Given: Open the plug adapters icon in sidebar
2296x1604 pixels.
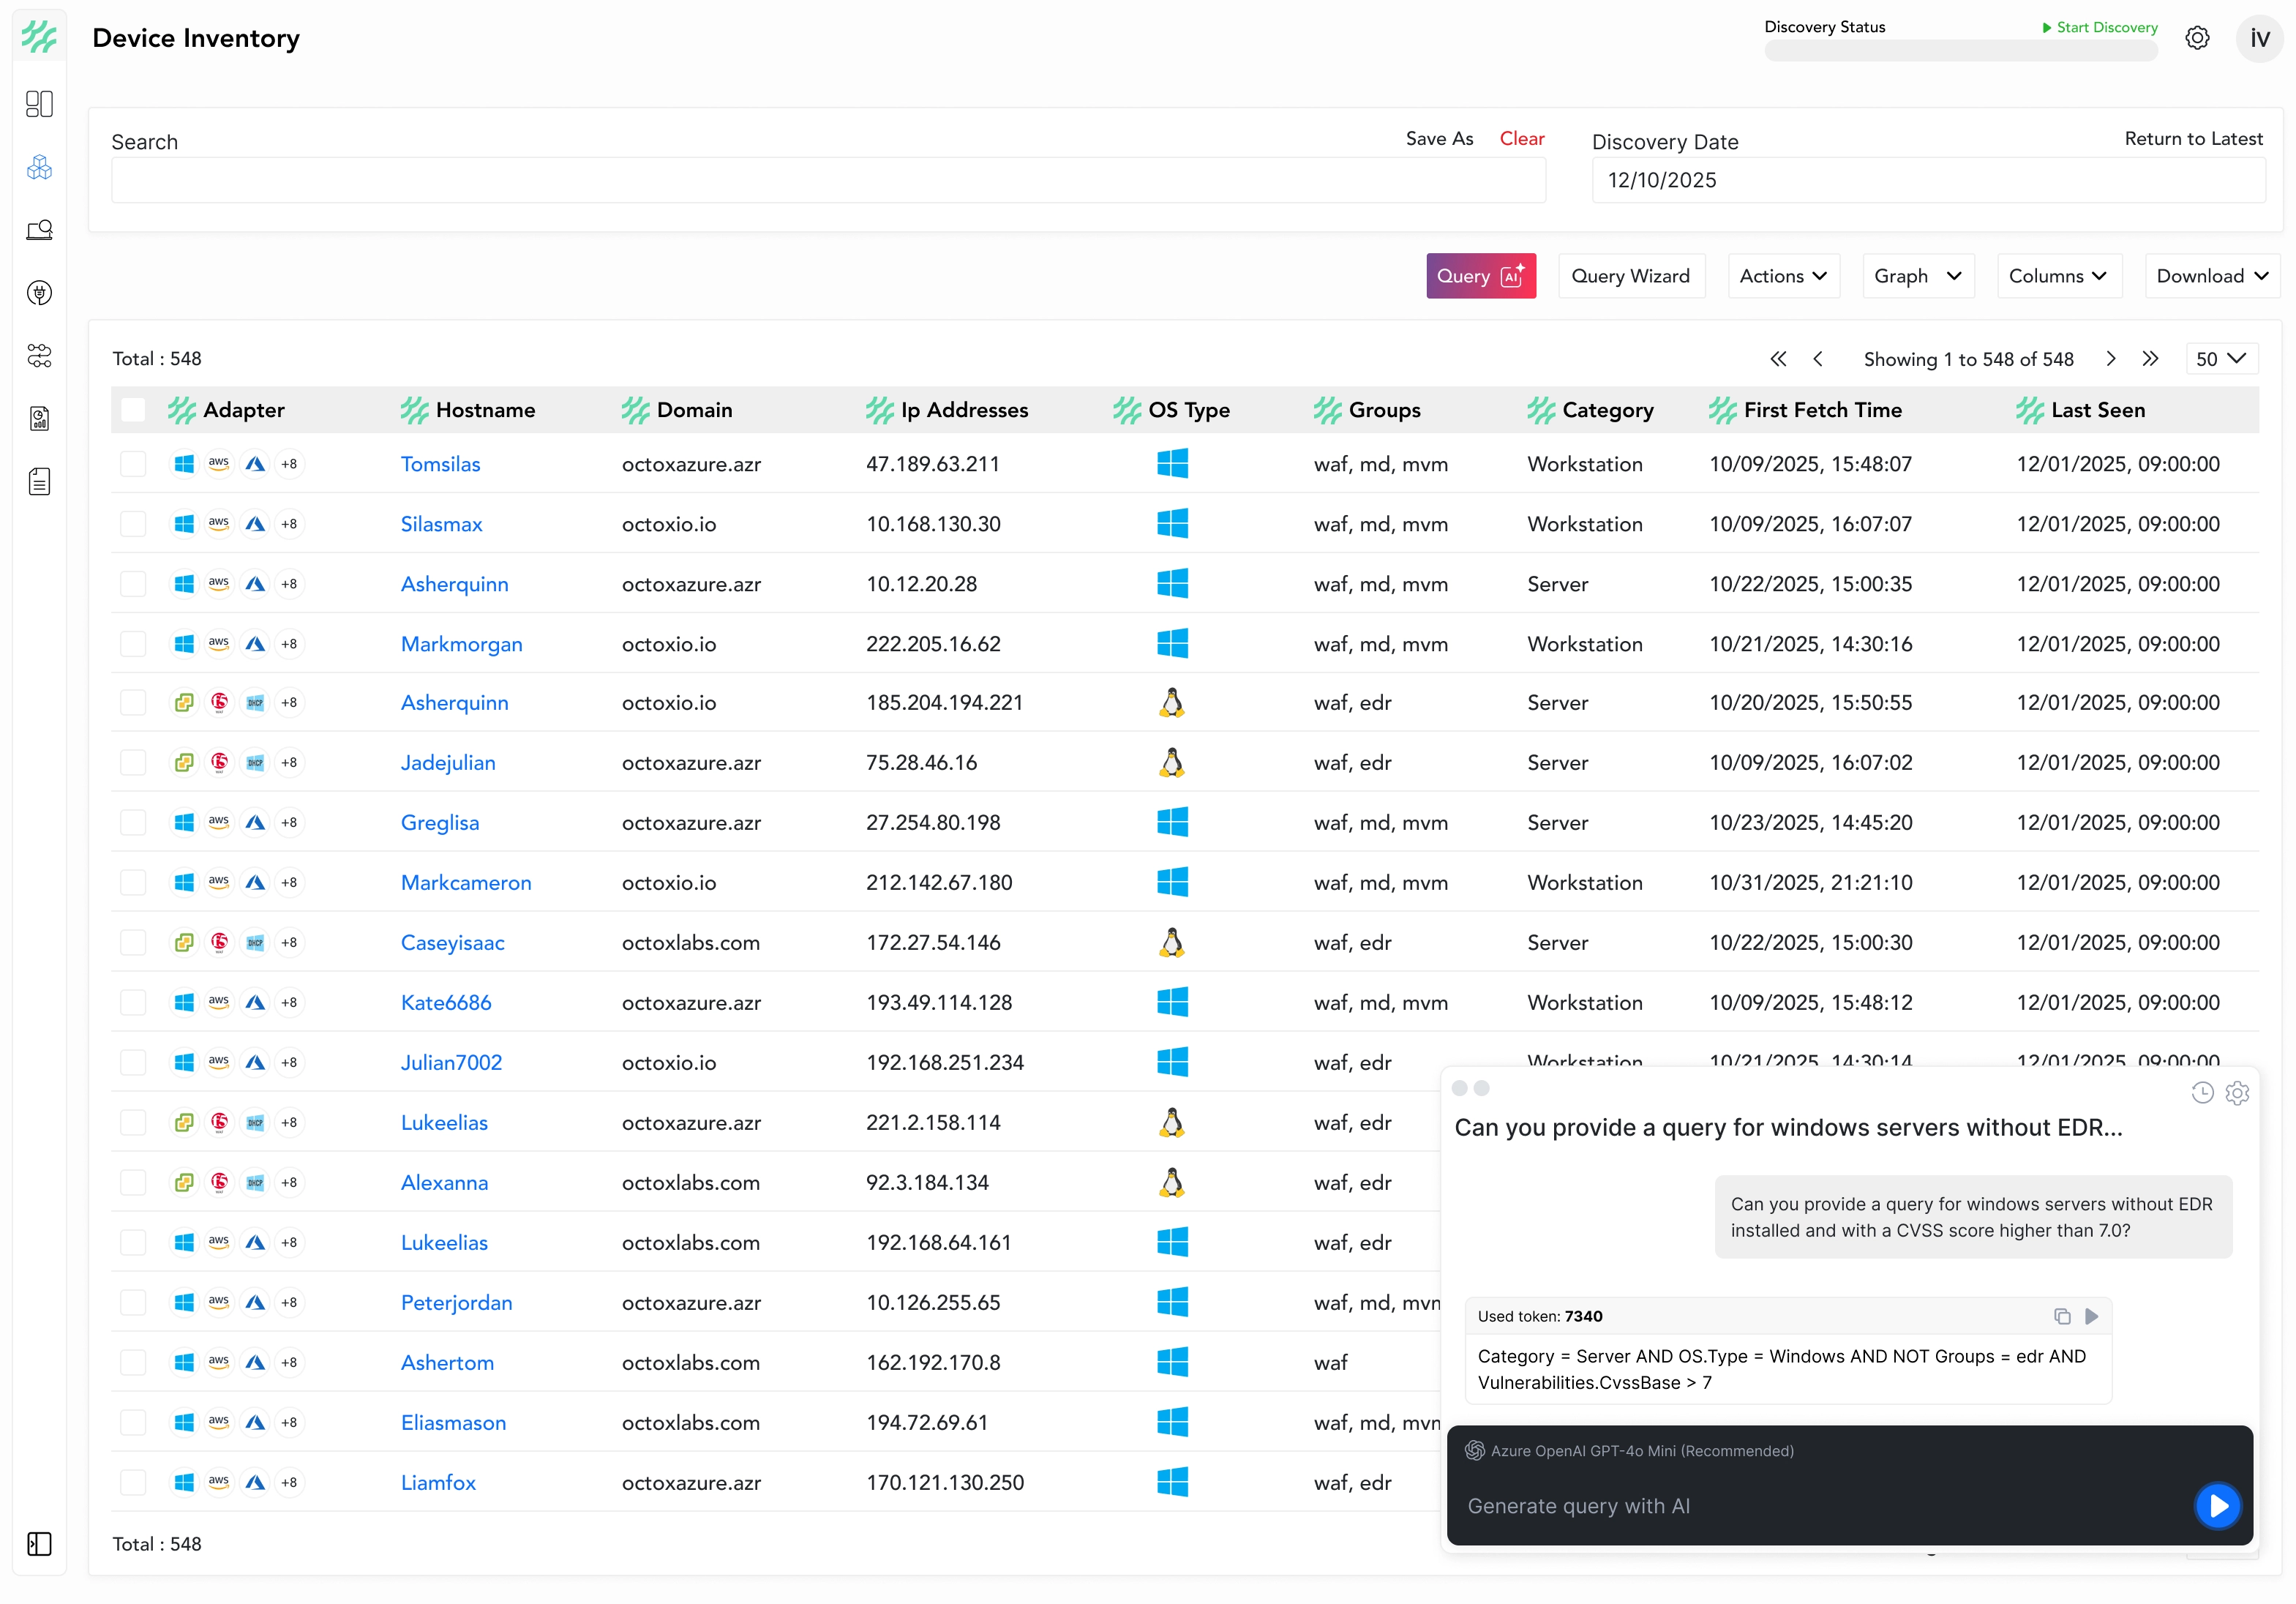Looking at the screenshot, I should (39, 293).
